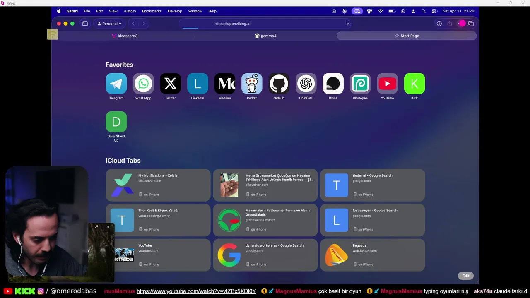This screenshot has height=298, width=530.
Task: Open the ChatGPT favorite
Action: (306, 84)
